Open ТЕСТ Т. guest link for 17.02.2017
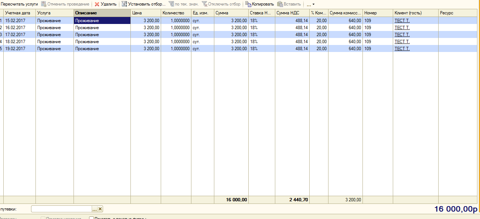The width and height of the screenshot is (480, 219). coord(402,35)
